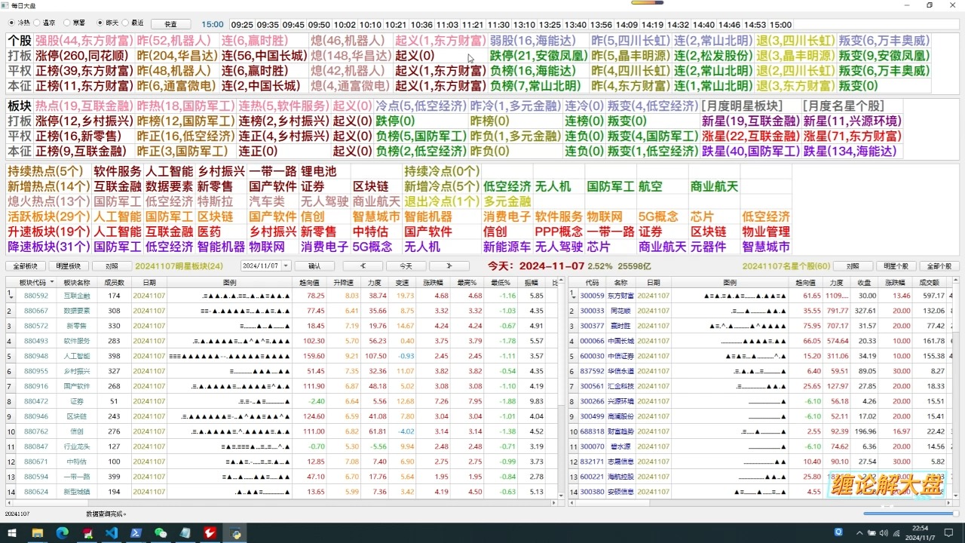Expand the row 1 arrow for 互联金融

pyautogui.click(x=11, y=297)
